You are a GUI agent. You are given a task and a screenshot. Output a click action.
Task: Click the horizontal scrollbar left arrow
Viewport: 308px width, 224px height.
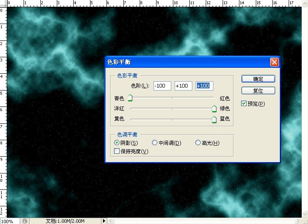[111, 221]
